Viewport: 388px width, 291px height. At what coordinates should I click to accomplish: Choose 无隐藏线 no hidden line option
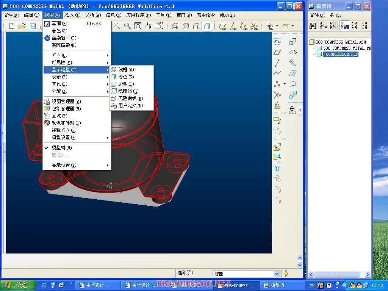coord(131,99)
